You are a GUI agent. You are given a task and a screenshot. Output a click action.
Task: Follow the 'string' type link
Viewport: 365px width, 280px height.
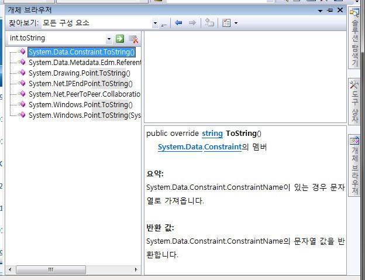coord(212,134)
